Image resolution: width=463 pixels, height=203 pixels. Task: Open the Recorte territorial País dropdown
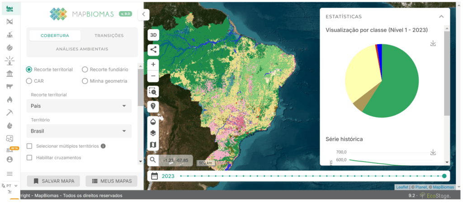pyautogui.click(x=79, y=106)
